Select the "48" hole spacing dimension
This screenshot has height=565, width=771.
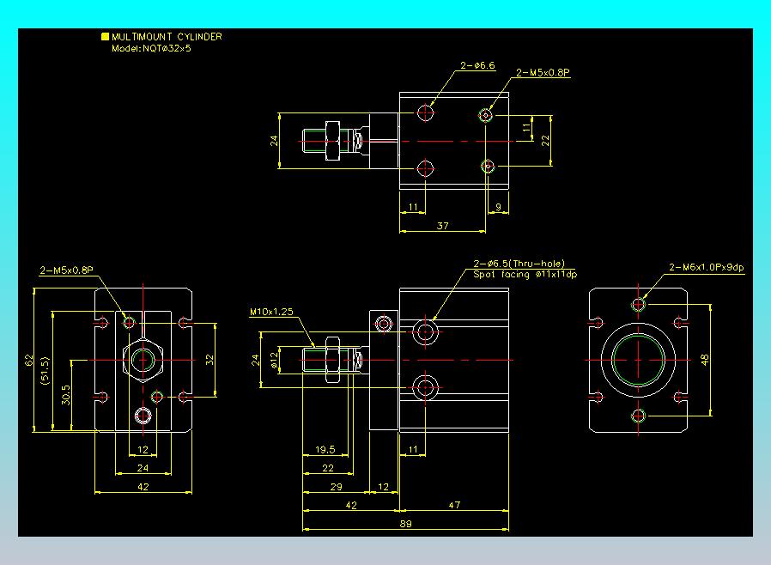point(705,360)
